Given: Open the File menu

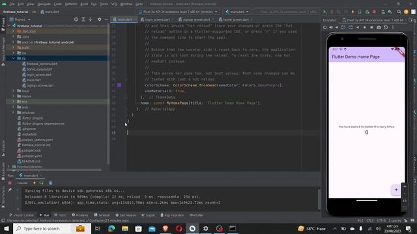Looking at the screenshot, I should (x=12, y=4).
